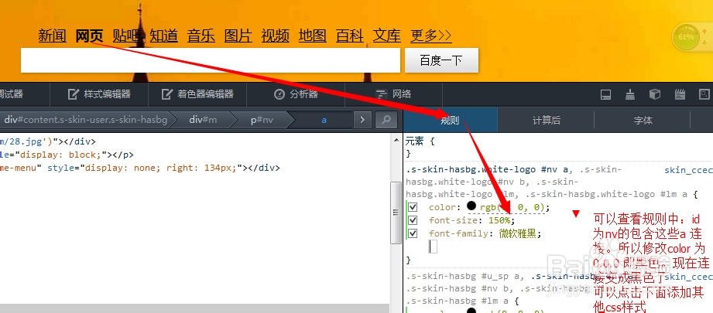Click the 百度一下 search button
This screenshot has width=713, height=313.
coord(441,60)
